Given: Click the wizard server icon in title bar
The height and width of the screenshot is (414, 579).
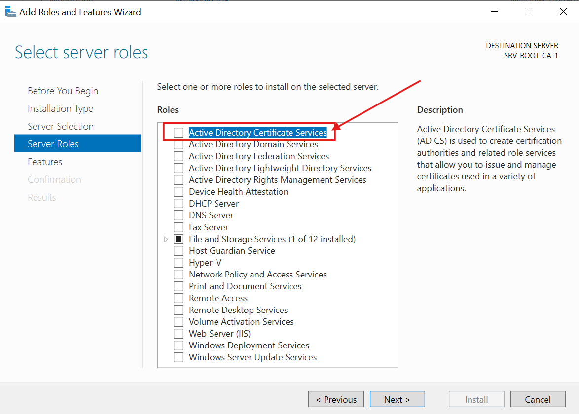Looking at the screenshot, I should (x=10, y=11).
